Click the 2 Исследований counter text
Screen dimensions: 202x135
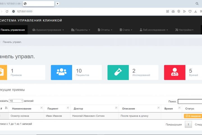point(141,73)
